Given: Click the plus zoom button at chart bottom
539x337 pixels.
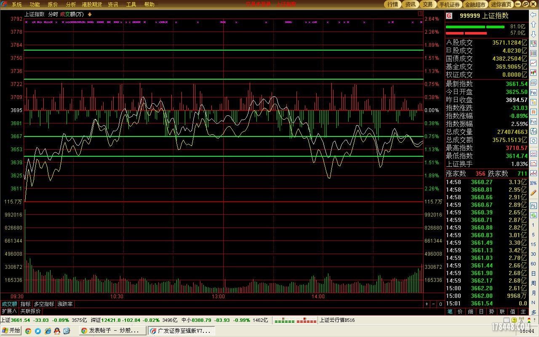Looking at the screenshot, I should click(427, 304).
